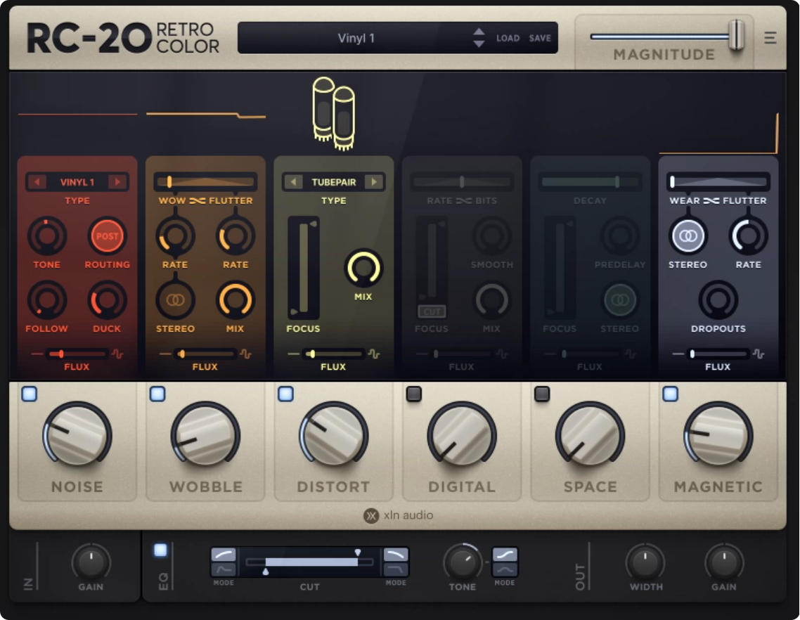Click the Noise flux waveform icon
This screenshot has width=800, height=620.
click(118, 354)
